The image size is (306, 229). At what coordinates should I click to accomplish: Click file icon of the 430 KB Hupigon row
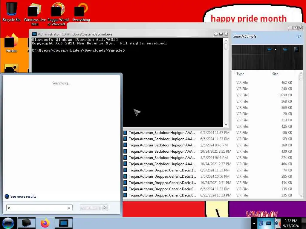tap(125, 151)
